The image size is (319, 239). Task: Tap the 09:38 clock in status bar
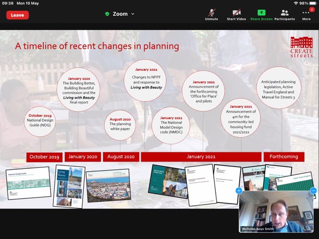click(x=7, y=3)
